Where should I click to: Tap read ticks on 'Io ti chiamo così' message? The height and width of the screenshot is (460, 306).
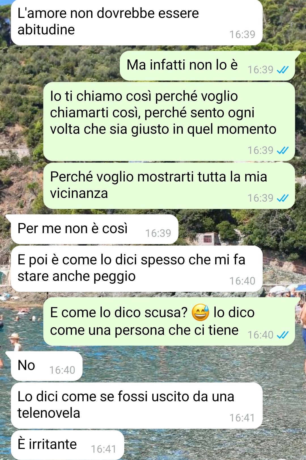tap(282, 150)
